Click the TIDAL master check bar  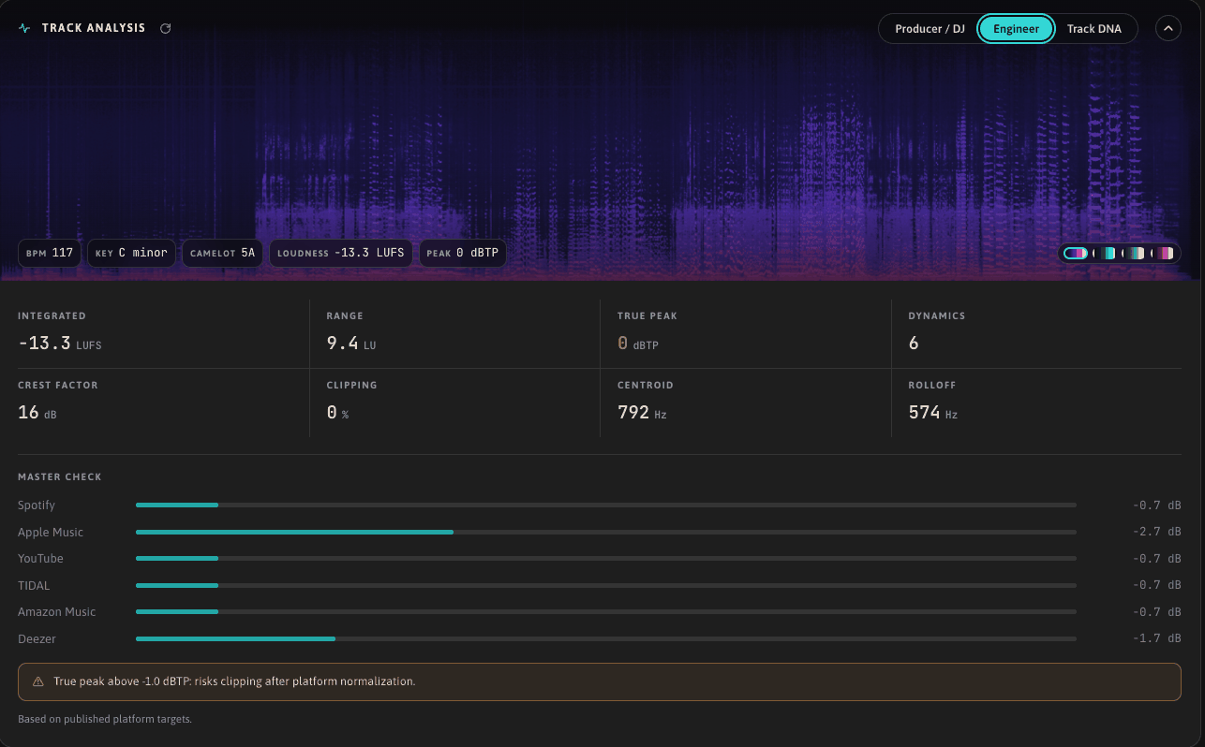coord(605,585)
